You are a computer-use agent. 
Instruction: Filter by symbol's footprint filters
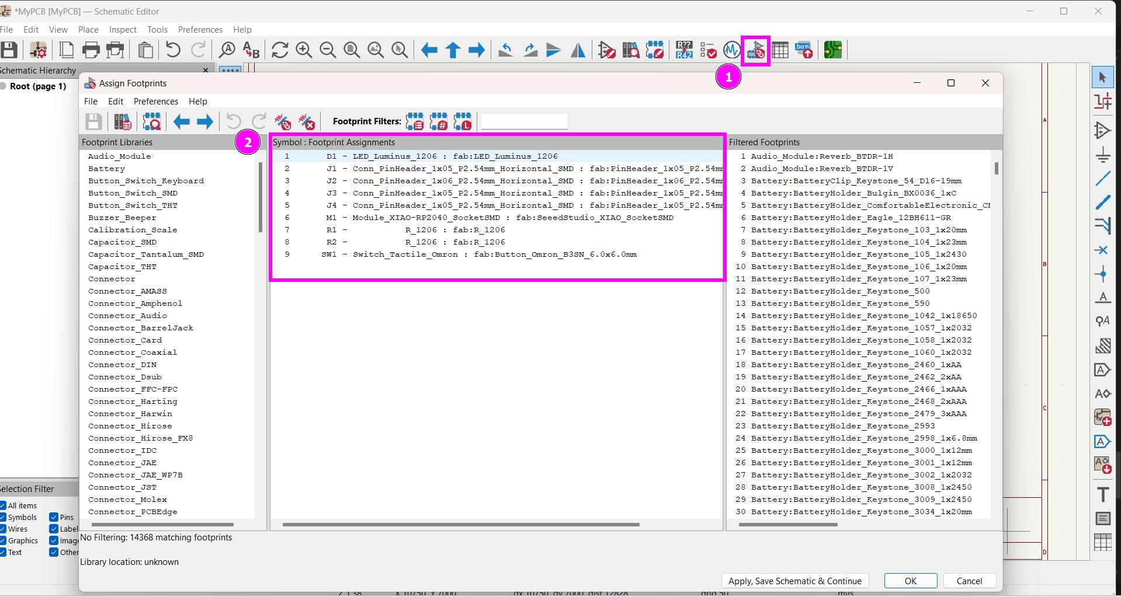click(x=415, y=121)
